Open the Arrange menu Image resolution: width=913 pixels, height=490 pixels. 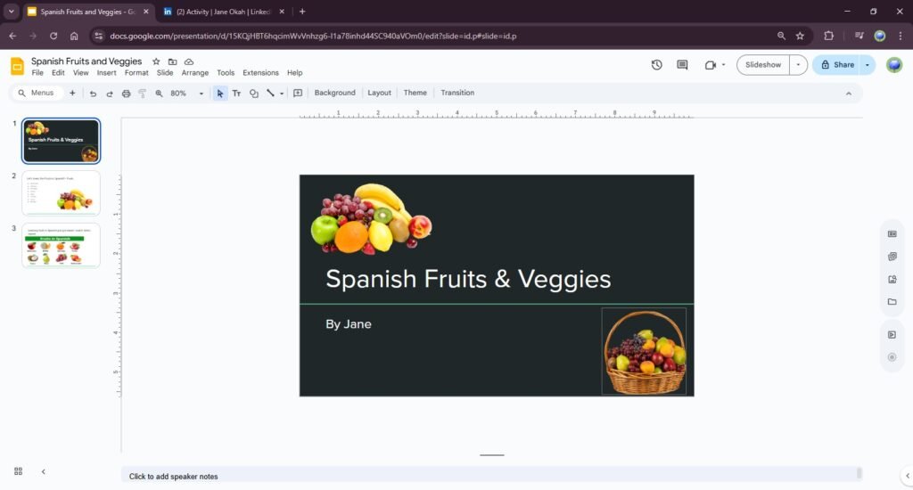[194, 73]
